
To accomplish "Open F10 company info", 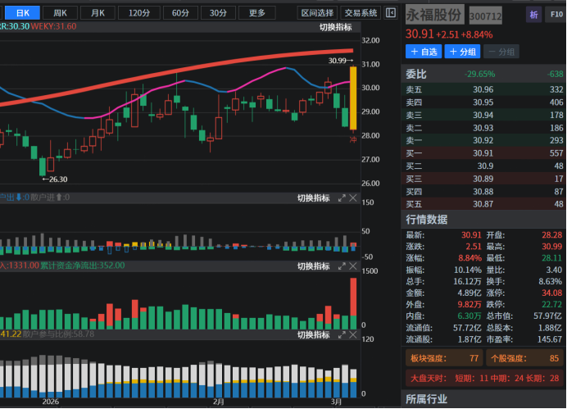I will tap(556, 15).
